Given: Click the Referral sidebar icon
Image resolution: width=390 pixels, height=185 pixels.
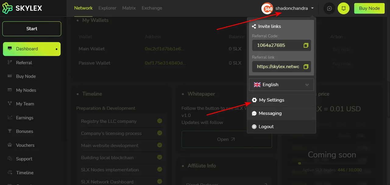Looking at the screenshot, I should (x=10, y=62).
